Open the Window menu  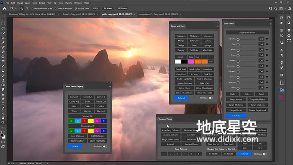point(78,3)
